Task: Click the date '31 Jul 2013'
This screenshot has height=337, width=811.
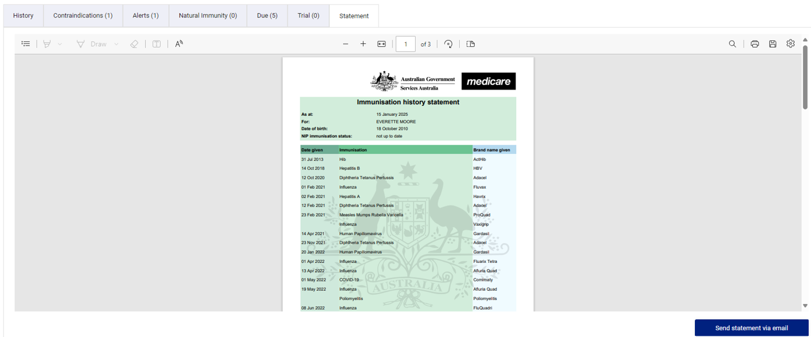Action: (312, 159)
